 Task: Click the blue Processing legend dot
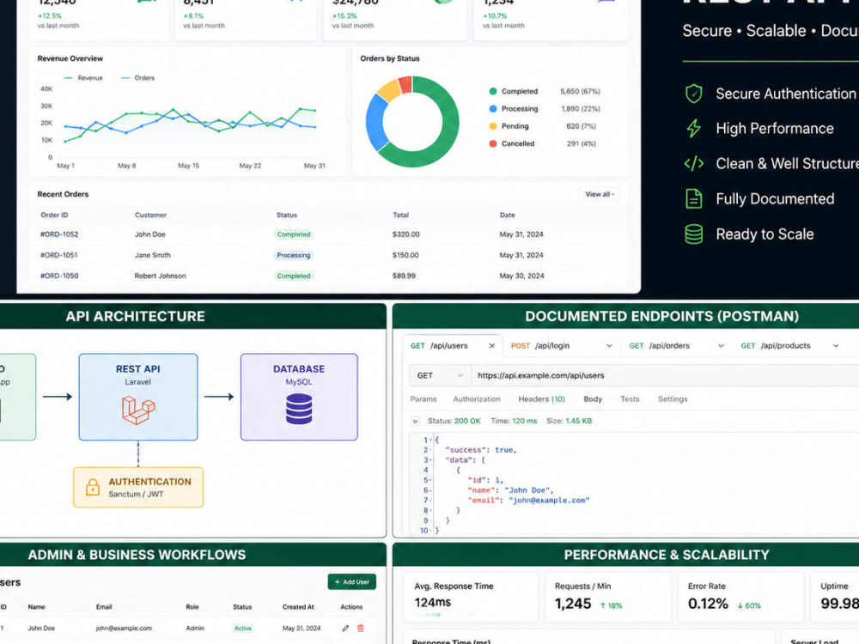pyautogui.click(x=493, y=109)
